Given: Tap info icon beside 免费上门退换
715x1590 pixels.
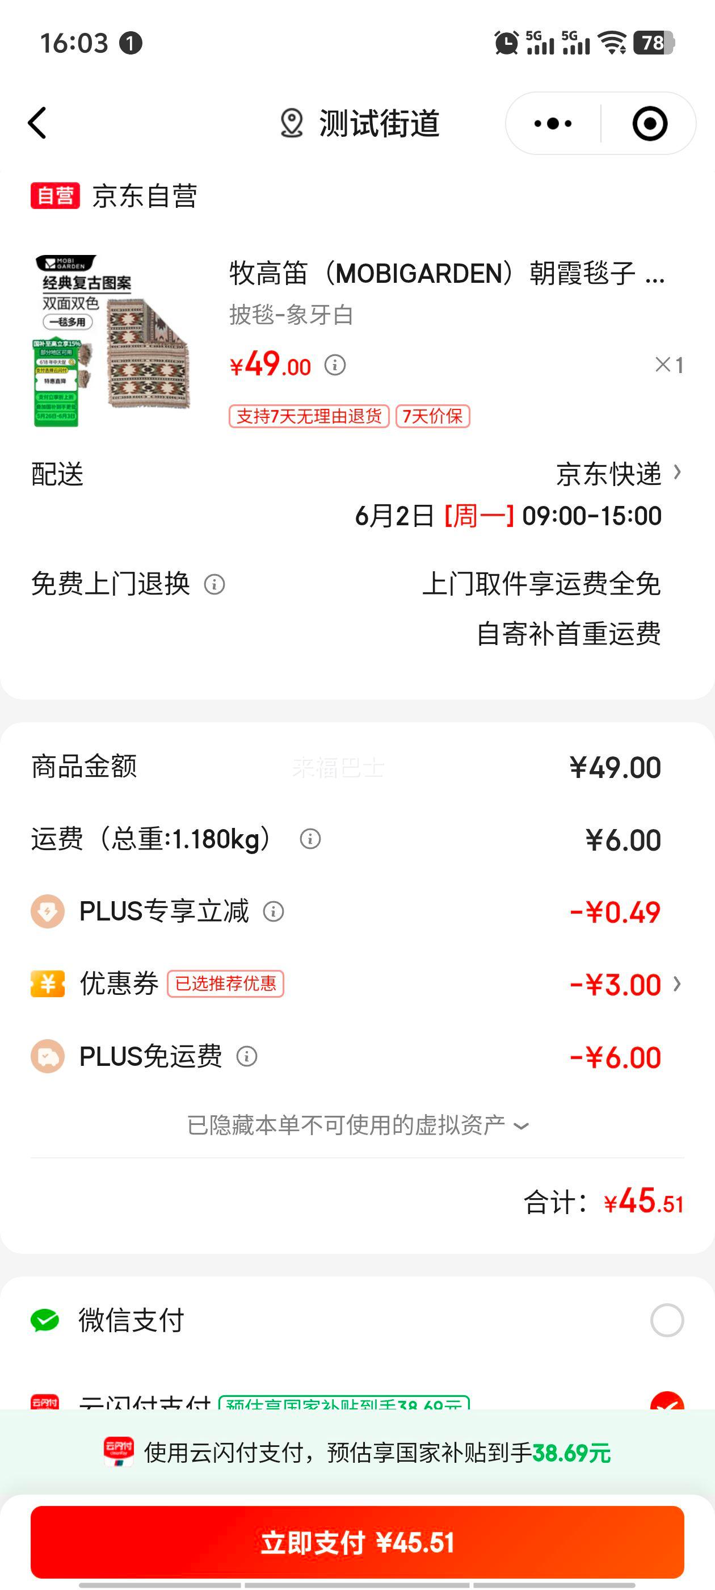Looking at the screenshot, I should 214,584.
